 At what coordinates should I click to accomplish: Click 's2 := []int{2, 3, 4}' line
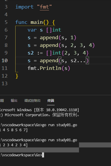(58, 53)
